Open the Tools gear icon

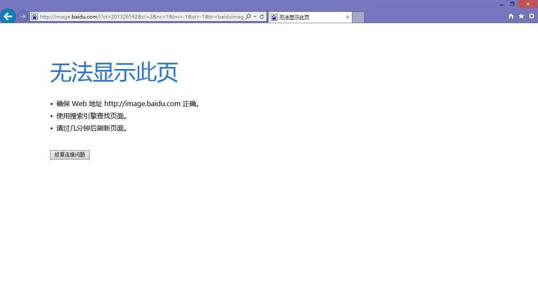click(531, 16)
